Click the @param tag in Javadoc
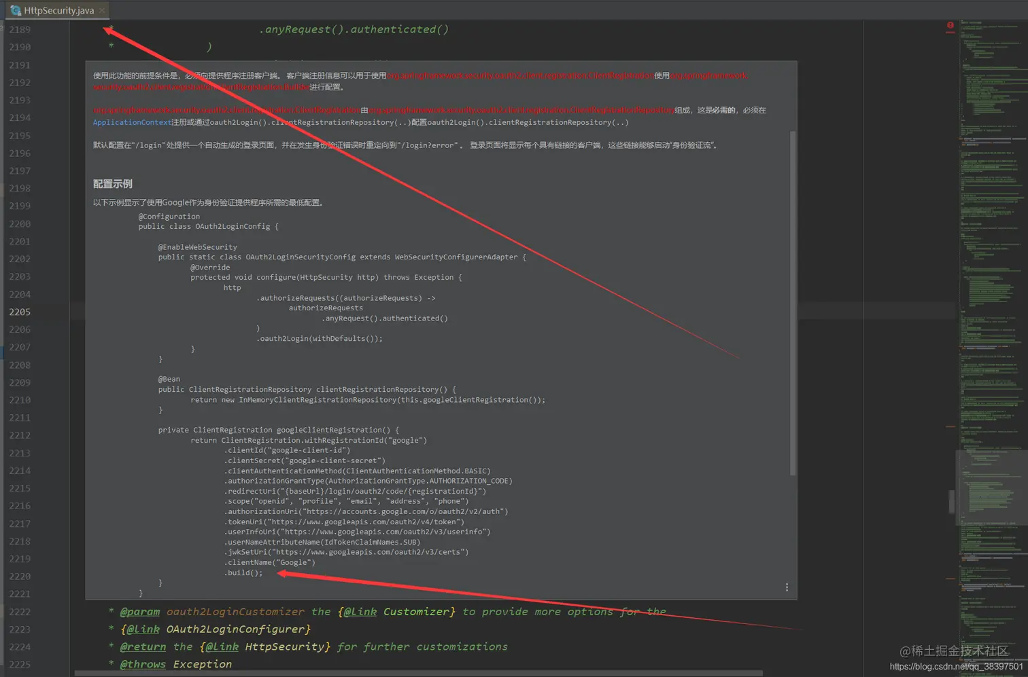The width and height of the screenshot is (1028, 677). (x=140, y=612)
